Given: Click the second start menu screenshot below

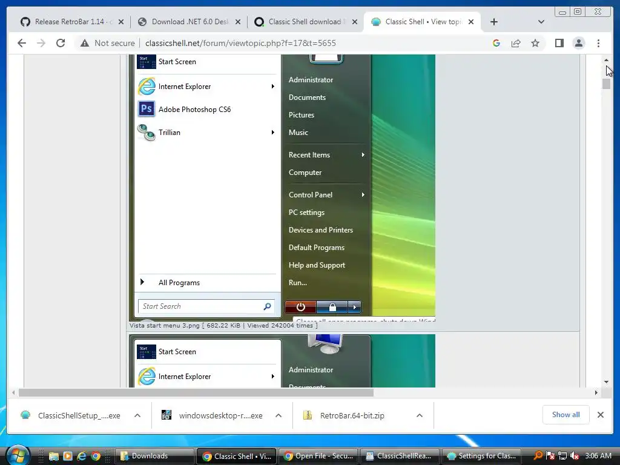Looking at the screenshot, I should point(282,361).
